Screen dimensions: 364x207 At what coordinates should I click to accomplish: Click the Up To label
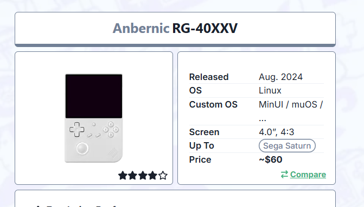click(201, 146)
